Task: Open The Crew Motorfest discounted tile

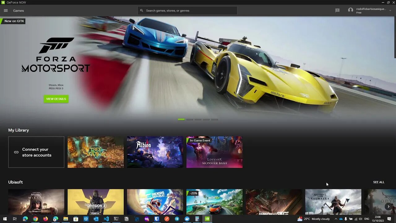Action: pos(214,202)
